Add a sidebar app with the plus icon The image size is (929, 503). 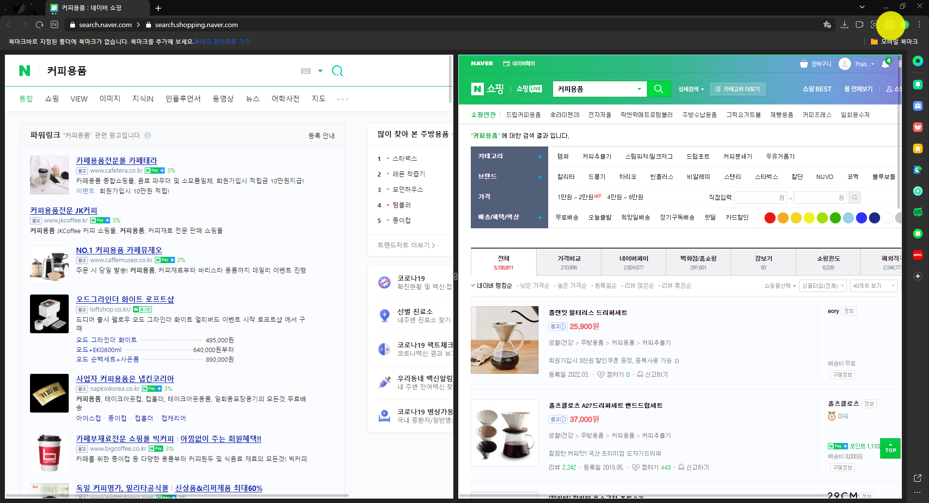(x=918, y=276)
